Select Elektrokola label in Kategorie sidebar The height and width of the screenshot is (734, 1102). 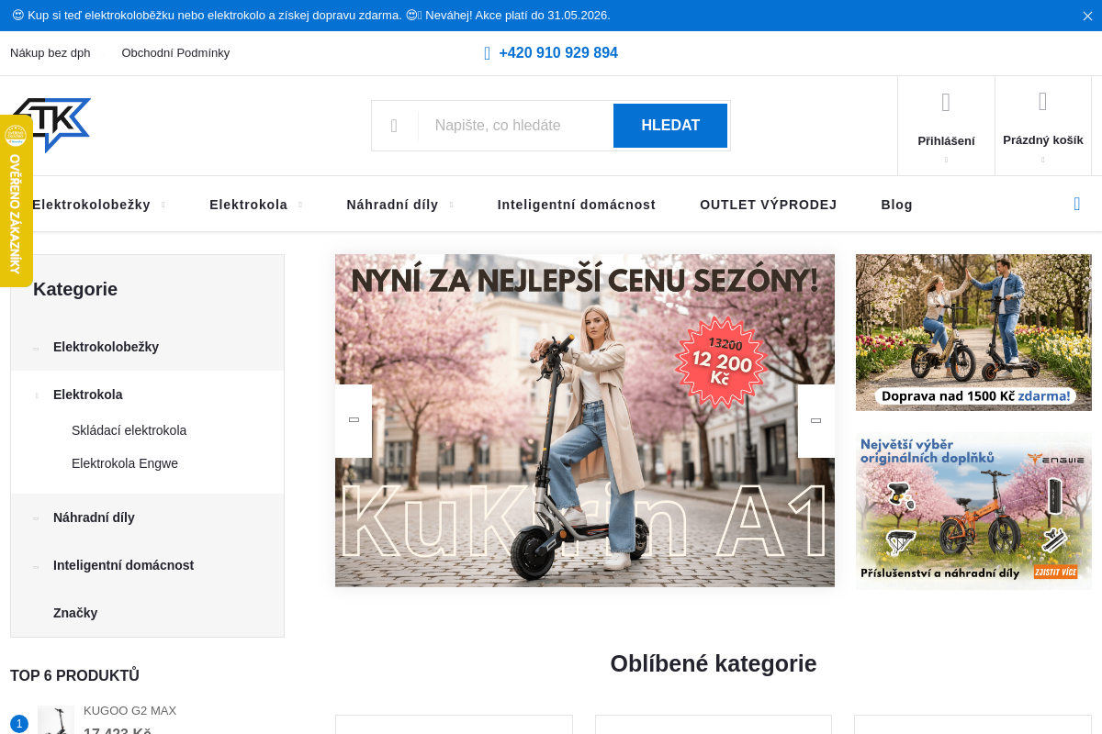point(88,395)
